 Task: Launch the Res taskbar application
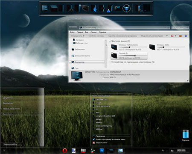click(83, 151)
